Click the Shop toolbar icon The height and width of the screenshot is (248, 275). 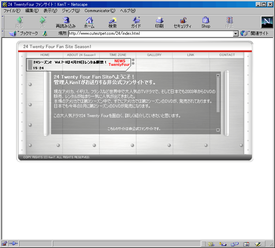coord(206,22)
